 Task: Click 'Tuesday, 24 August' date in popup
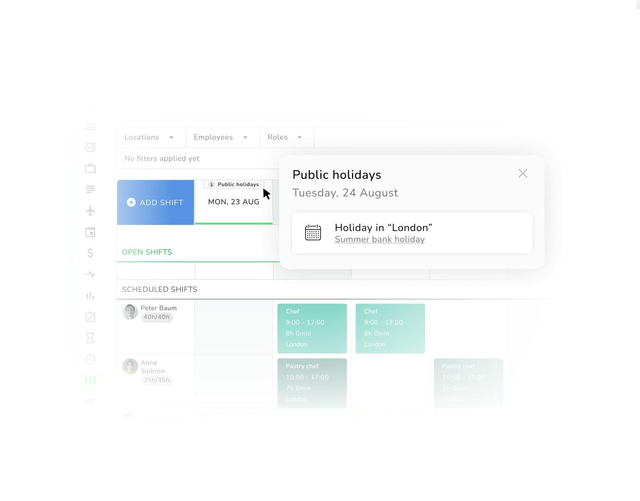[345, 193]
